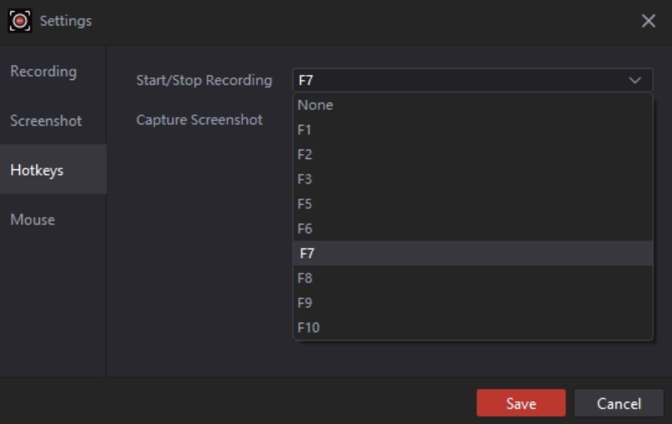Click the recorder app logo icon
The height and width of the screenshot is (424, 672).
pyautogui.click(x=20, y=21)
